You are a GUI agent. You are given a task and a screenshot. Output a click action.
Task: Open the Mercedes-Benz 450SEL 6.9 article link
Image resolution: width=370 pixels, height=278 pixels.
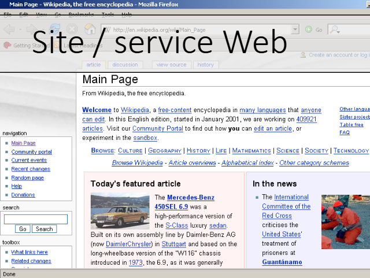pos(184,202)
